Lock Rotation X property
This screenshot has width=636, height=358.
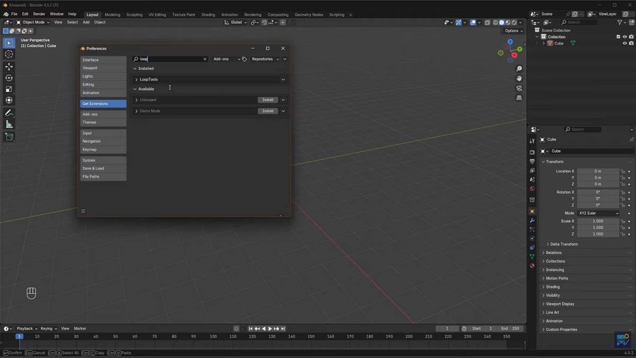[x=623, y=192]
